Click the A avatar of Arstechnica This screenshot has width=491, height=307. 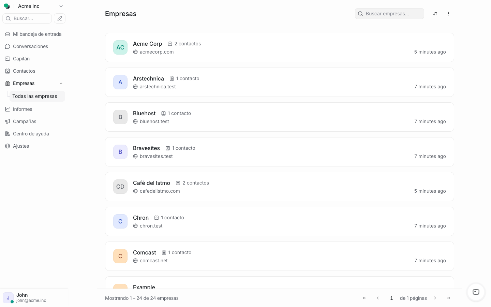(x=120, y=82)
